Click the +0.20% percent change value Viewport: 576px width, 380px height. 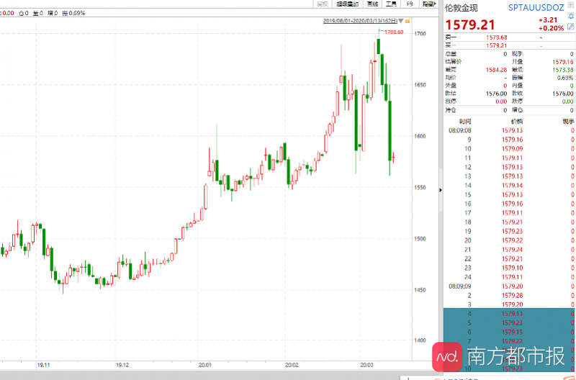click(x=551, y=28)
